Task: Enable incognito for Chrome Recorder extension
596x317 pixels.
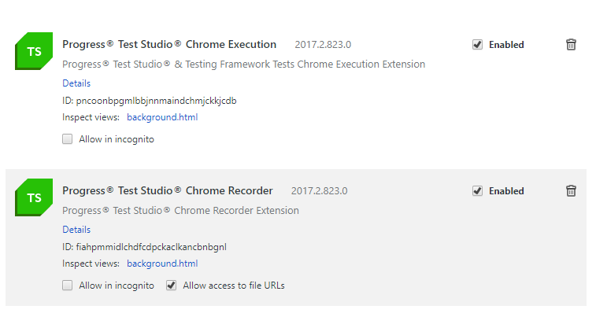Action: click(68, 286)
